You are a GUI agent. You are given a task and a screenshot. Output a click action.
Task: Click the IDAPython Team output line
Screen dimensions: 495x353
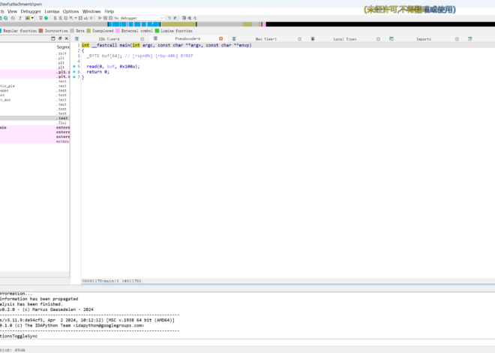point(72,325)
